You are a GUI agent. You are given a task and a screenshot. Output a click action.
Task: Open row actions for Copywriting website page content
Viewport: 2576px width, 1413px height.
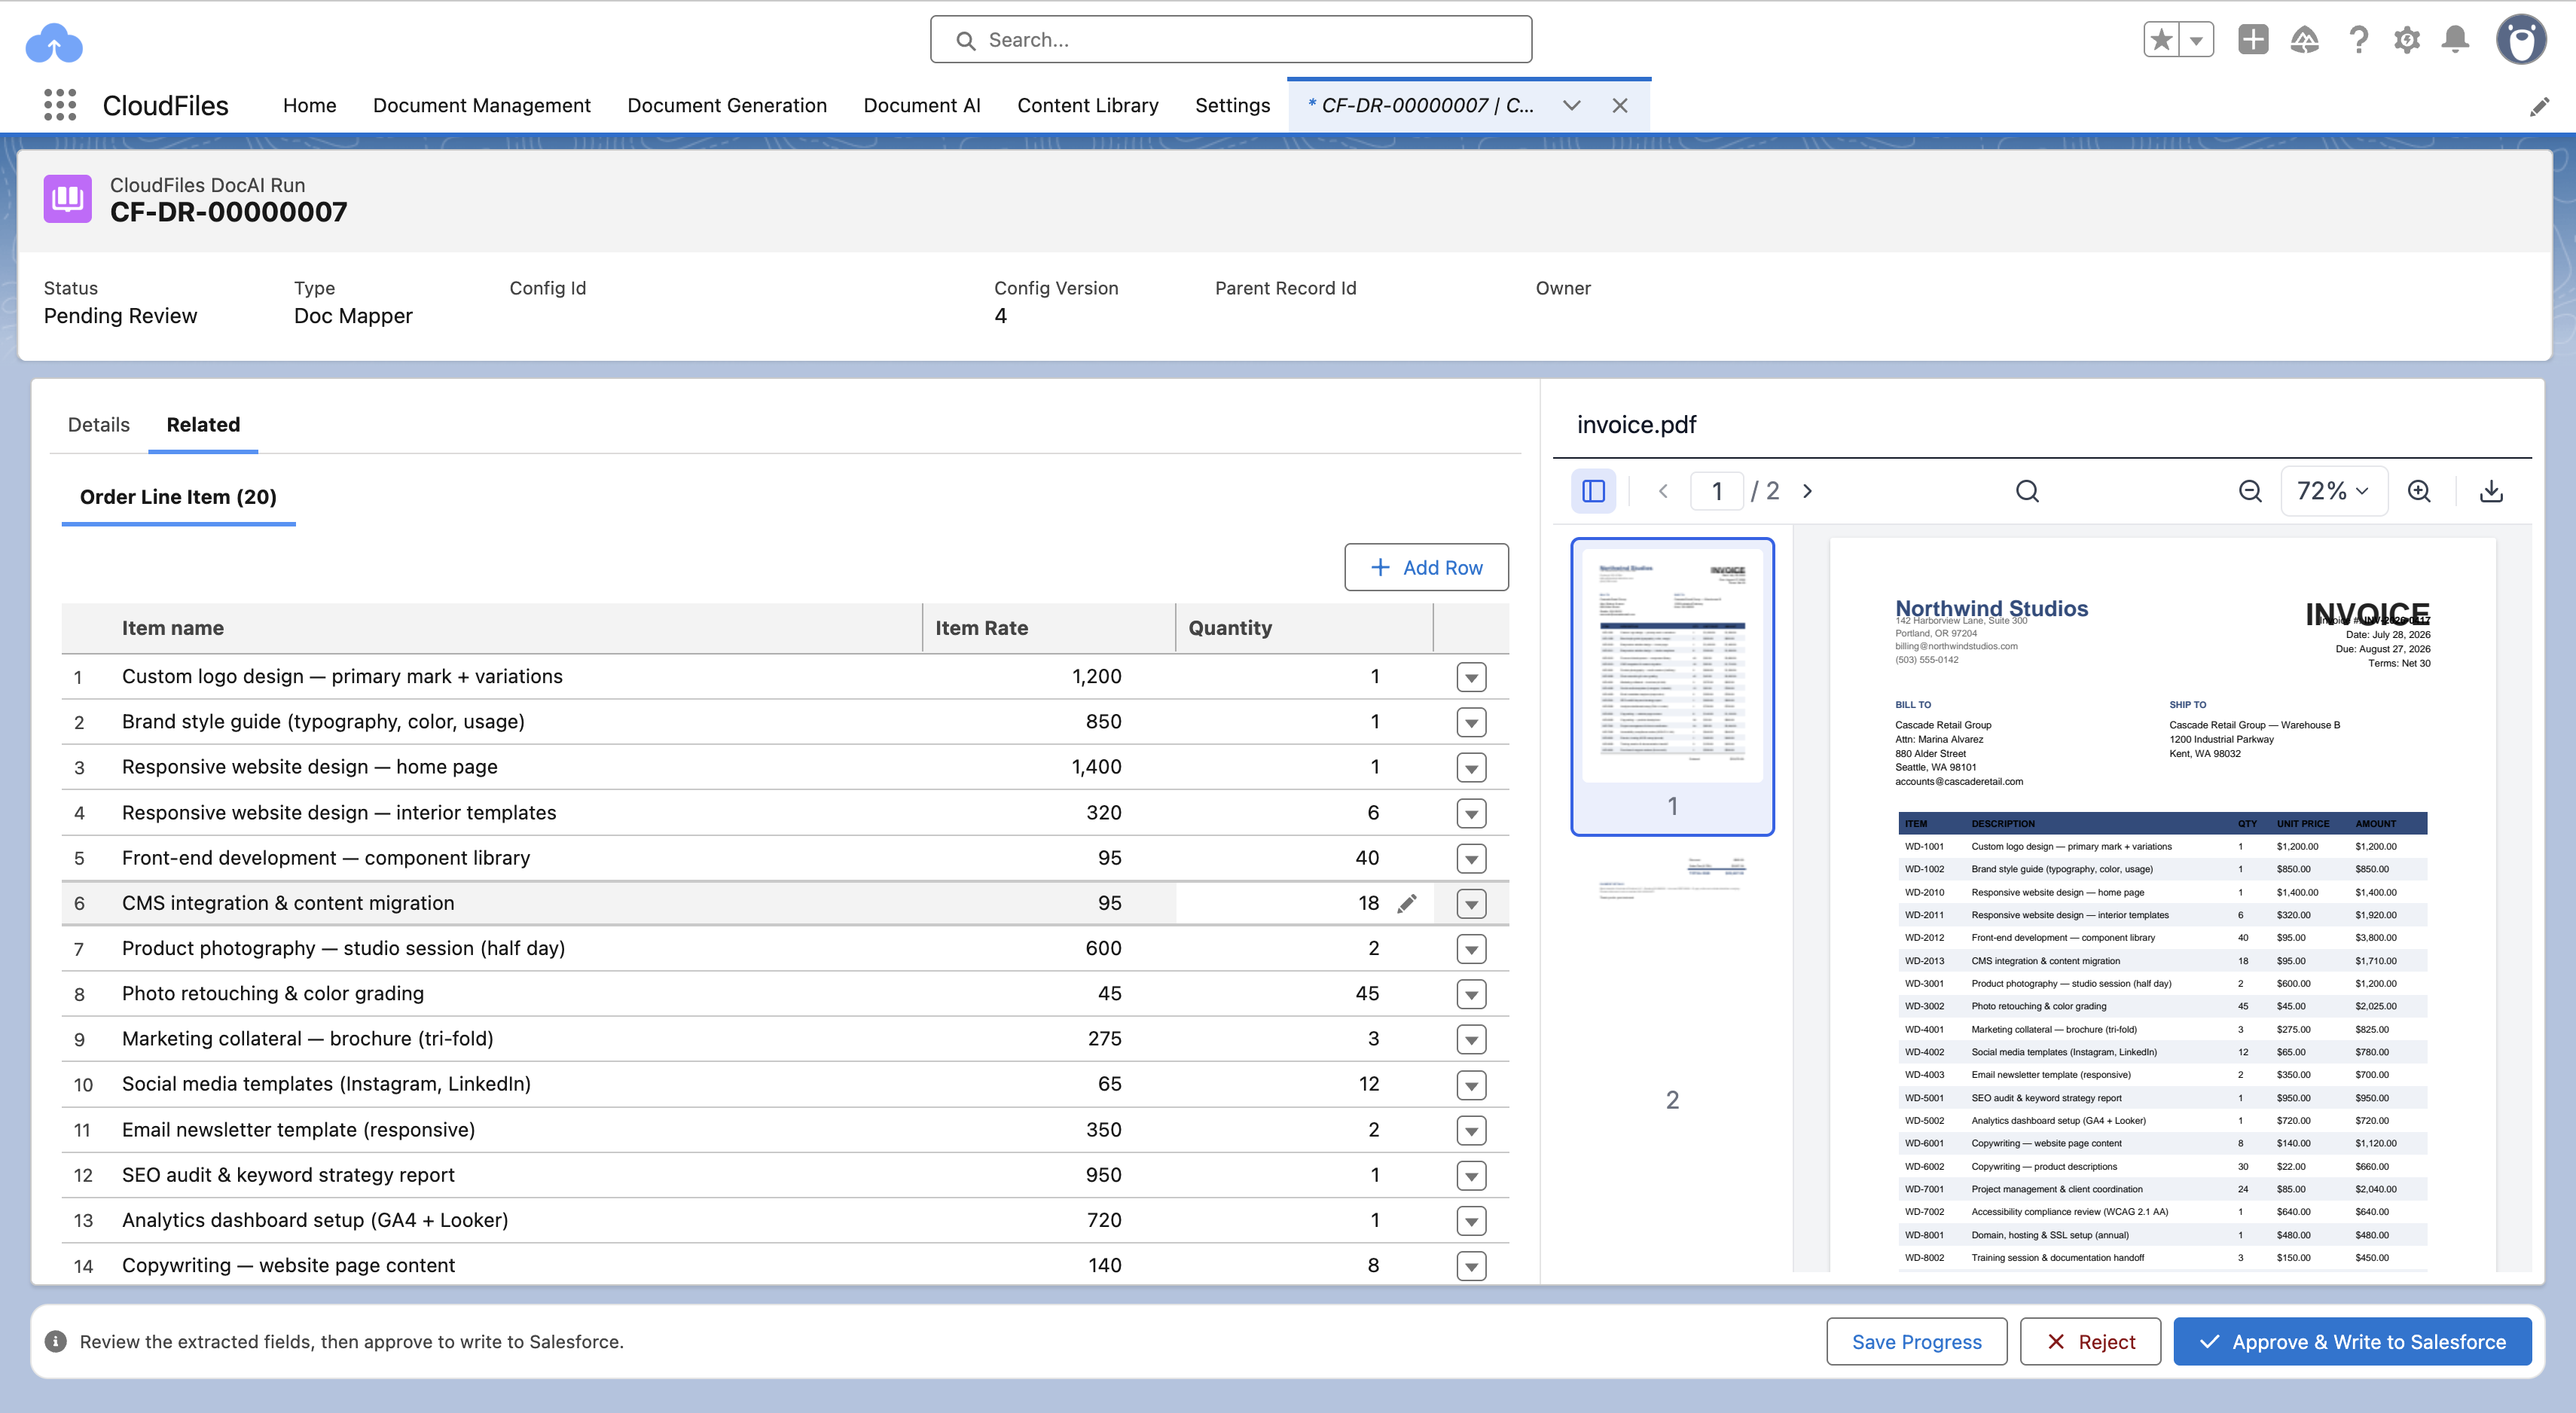tap(1471, 1266)
